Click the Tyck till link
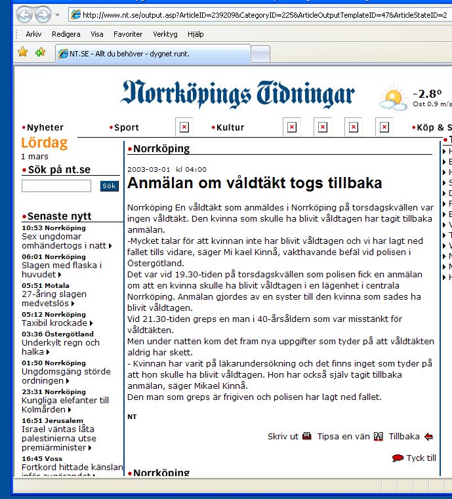The height and width of the screenshot is (499, 452). point(421,458)
